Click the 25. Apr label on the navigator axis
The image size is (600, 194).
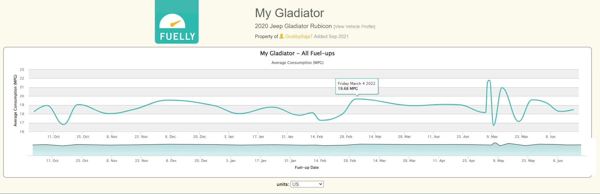point(469,161)
